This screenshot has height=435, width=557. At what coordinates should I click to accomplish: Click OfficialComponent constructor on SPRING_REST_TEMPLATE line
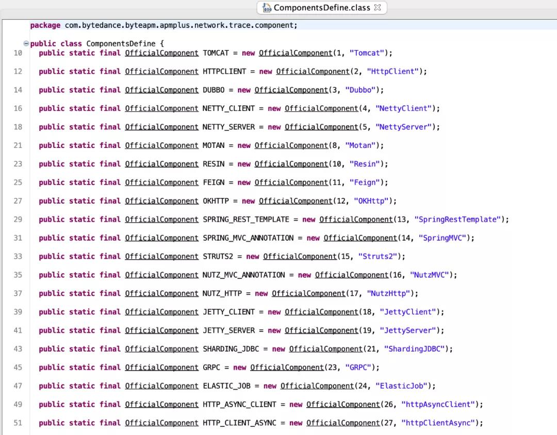pyautogui.click(x=356, y=220)
